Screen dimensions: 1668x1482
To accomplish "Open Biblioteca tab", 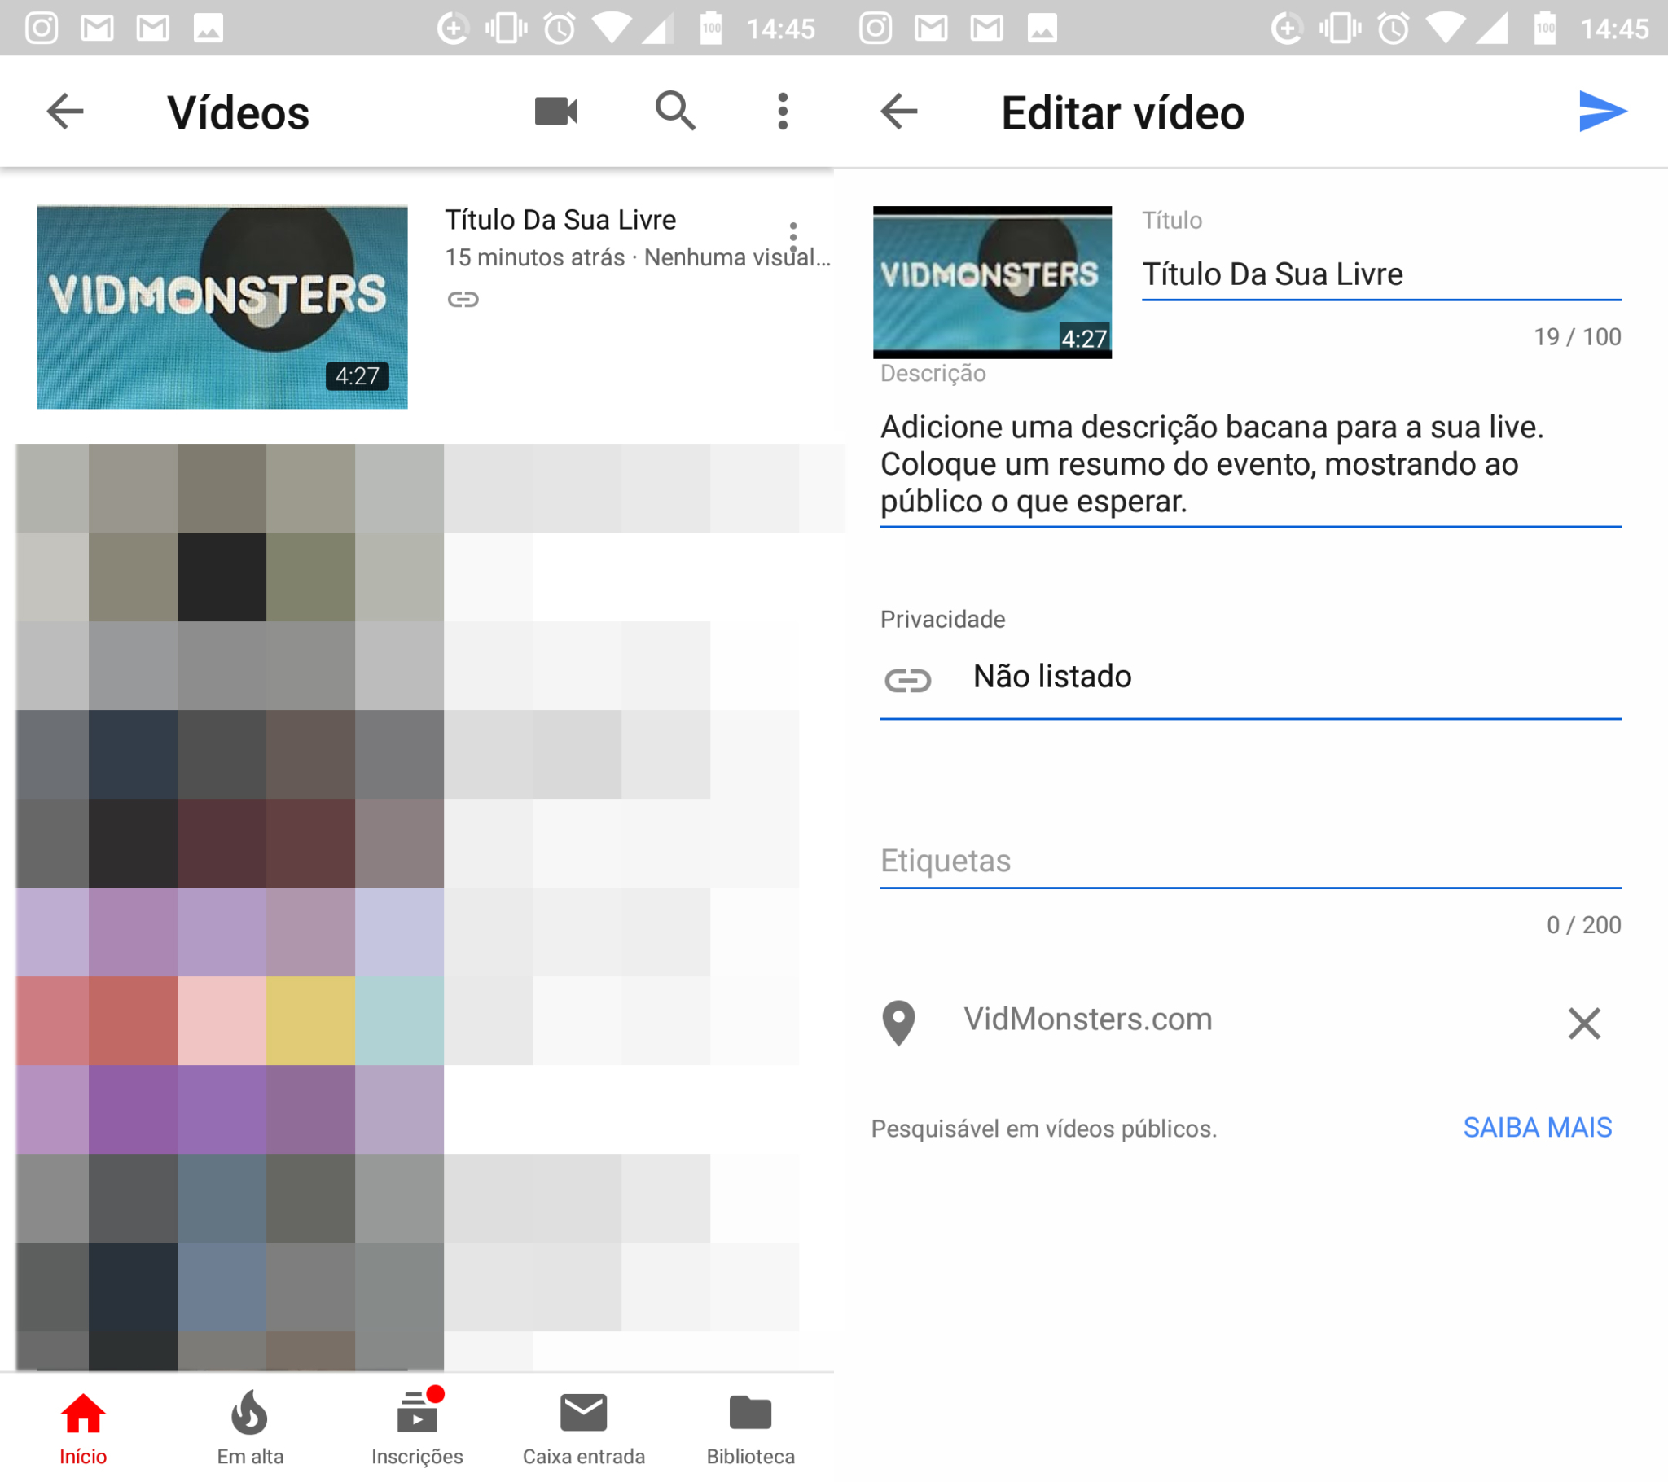I will point(750,1428).
